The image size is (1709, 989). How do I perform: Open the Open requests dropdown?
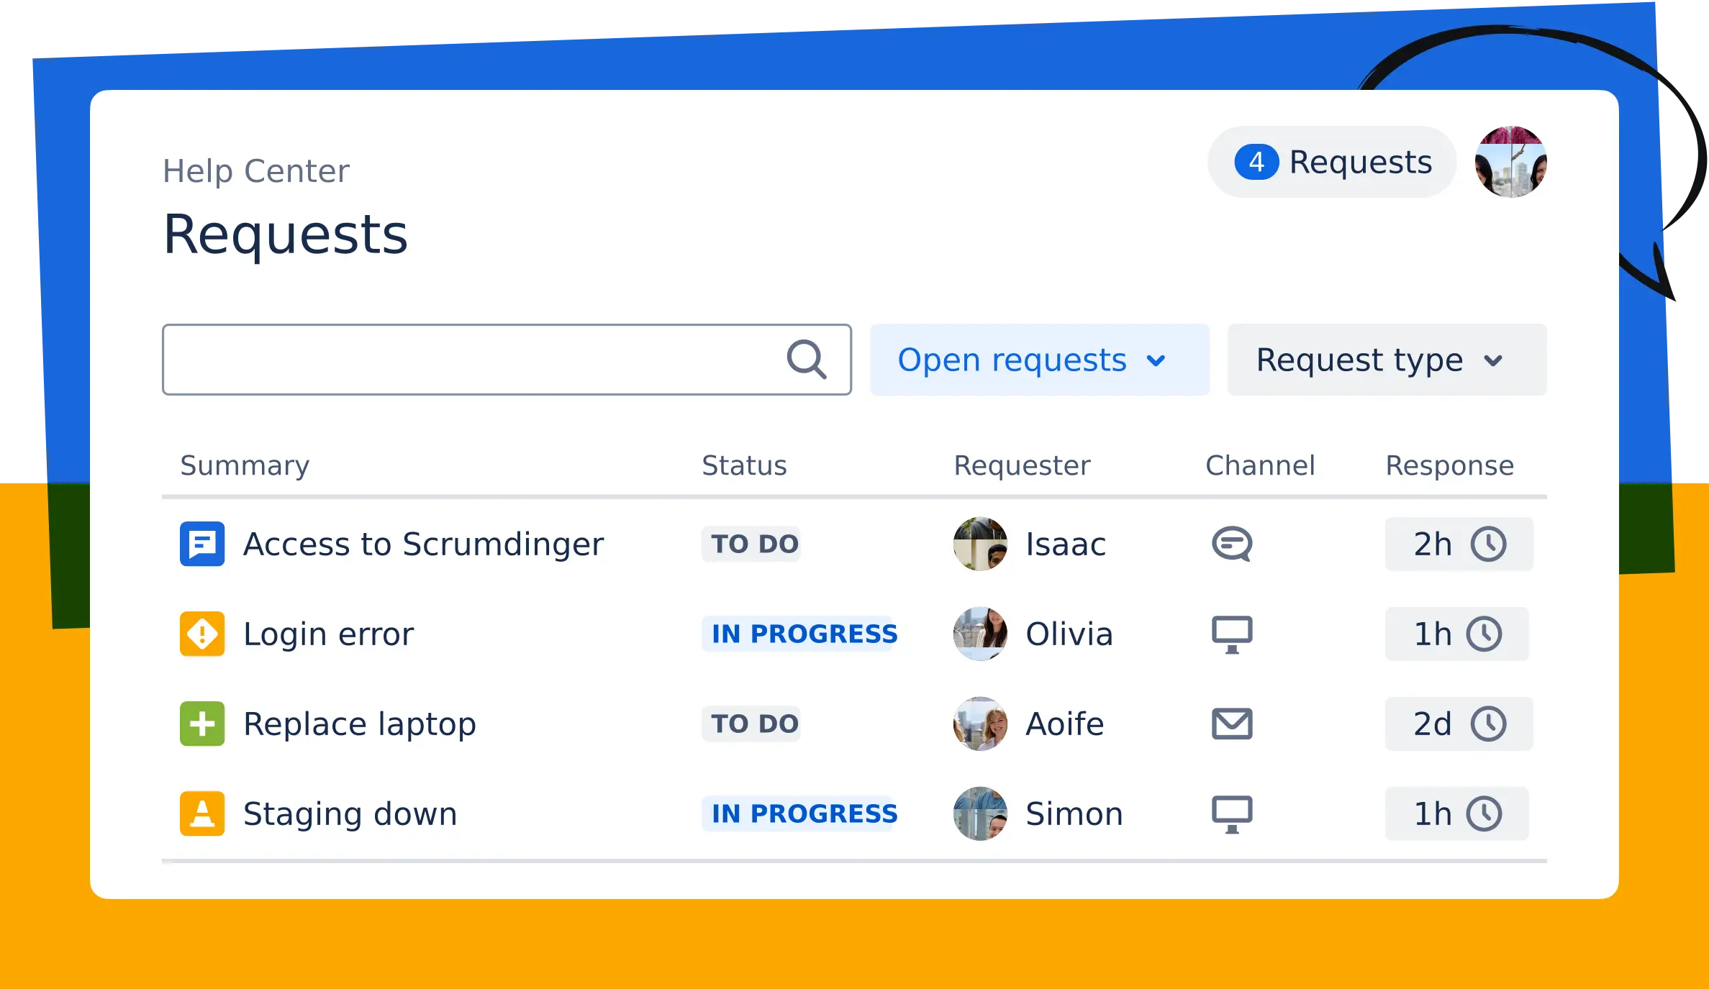(x=1039, y=360)
